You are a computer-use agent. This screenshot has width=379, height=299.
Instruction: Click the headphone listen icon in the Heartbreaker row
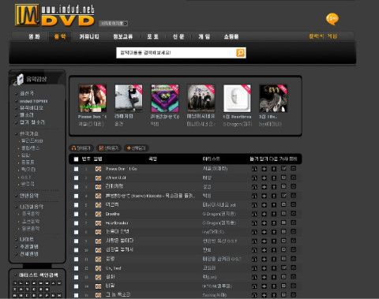coord(254,222)
